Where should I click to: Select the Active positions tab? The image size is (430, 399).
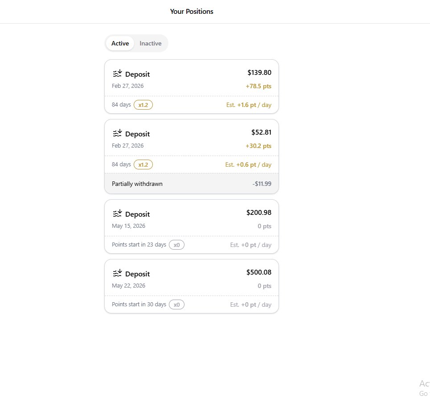120,43
